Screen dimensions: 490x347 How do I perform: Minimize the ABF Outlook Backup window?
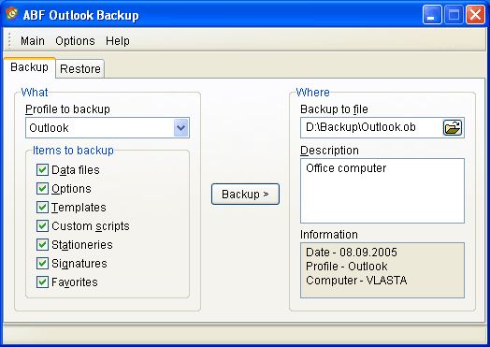432,14
